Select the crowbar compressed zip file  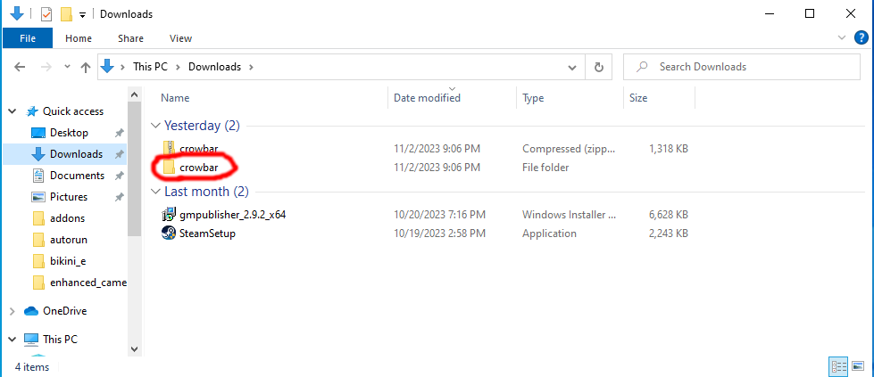pyautogui.click(x=198, y=148)
